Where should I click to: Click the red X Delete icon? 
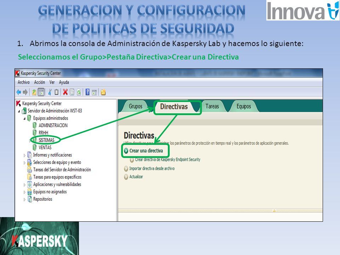pos(65,92)
